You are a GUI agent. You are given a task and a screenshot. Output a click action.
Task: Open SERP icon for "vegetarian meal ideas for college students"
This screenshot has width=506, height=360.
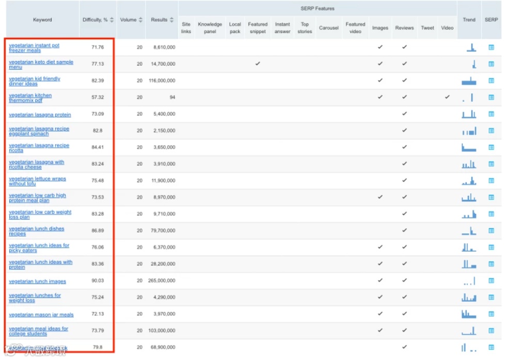pos(492,331)
